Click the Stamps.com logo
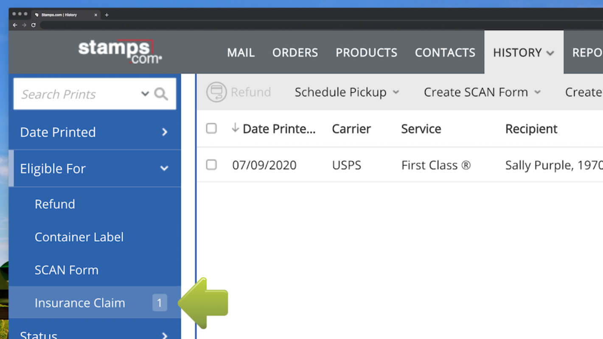Screen dimensions: 603x339 tap(120, 52)
